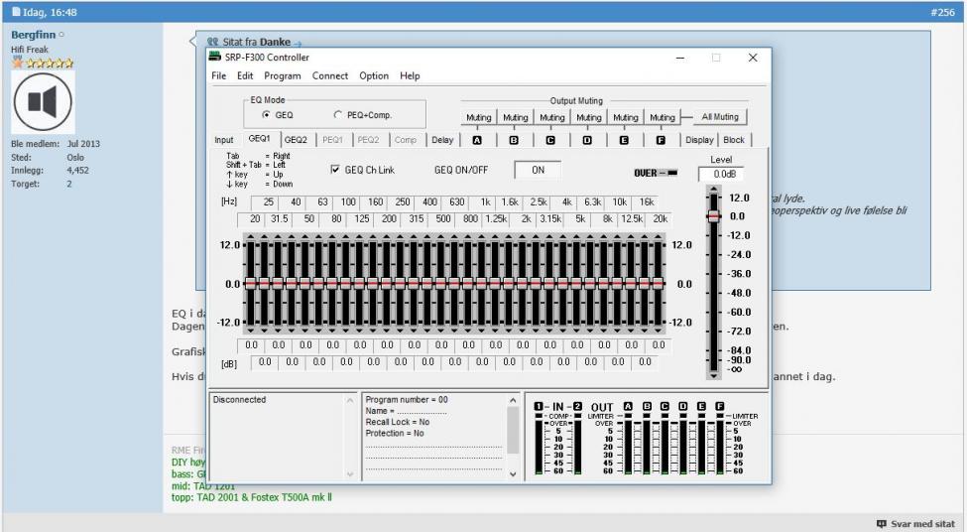Toggle the GEQ Ch Link checkbox
This screenshot has width=967, height=532.
coord(334,170)
